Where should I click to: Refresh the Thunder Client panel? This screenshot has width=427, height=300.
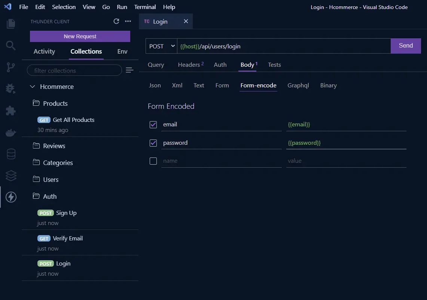tap(116, 21)
